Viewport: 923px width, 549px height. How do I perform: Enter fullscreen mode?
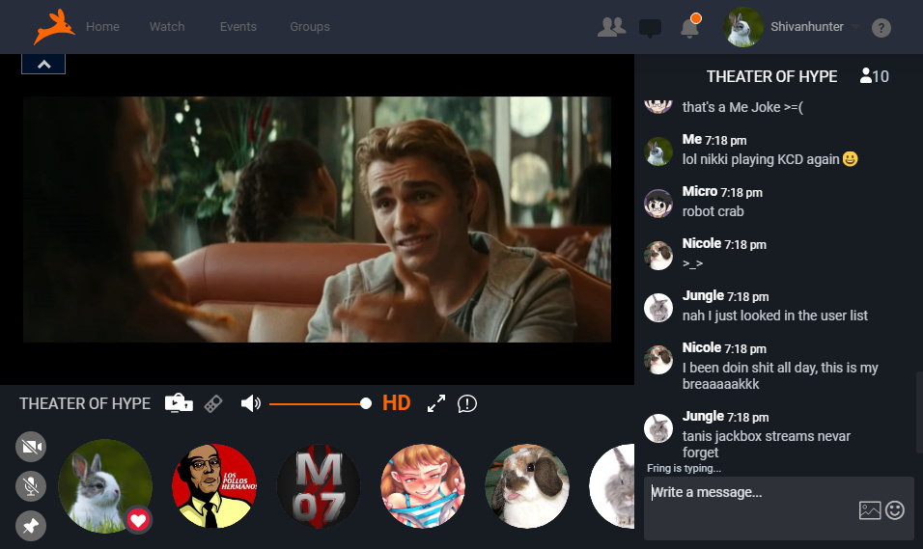click(436, 403)
